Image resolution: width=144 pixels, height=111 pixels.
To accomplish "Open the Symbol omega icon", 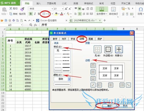I will click(141, 10).
